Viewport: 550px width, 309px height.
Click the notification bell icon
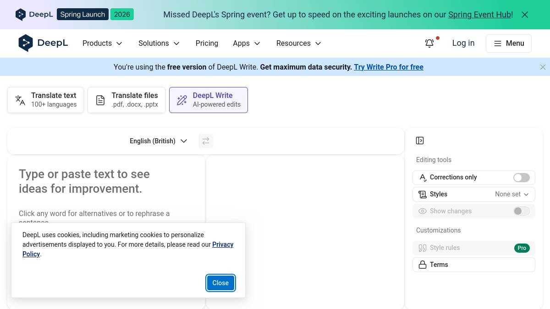(429, 43)
